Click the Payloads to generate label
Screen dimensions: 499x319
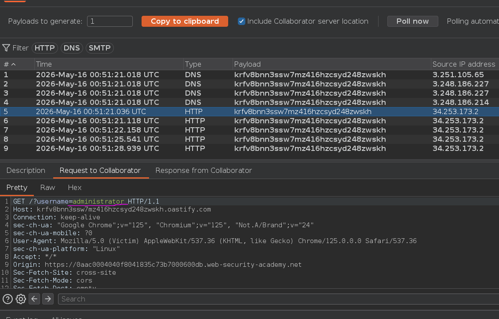[45, 22]
